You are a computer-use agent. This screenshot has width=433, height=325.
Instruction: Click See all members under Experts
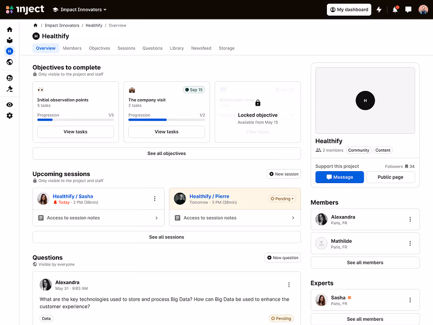pos(365,319)
